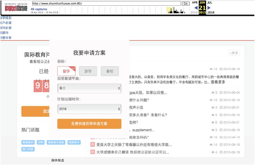Expand more posts with +更多 button
The image size is (255, 165).
pyautogui.click(x=234, y=53)
